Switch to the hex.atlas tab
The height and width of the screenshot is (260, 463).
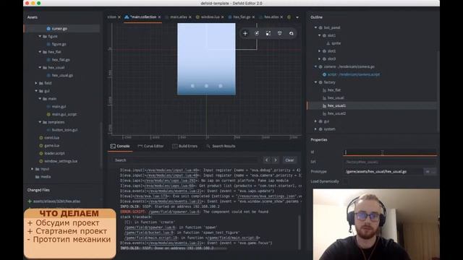[x=271, y=17]
